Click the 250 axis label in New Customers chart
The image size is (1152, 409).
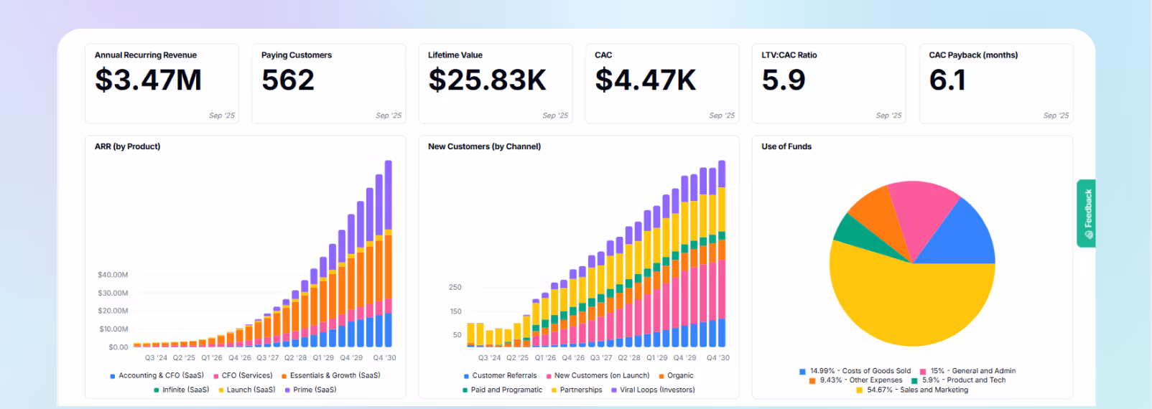click(455, 287)
